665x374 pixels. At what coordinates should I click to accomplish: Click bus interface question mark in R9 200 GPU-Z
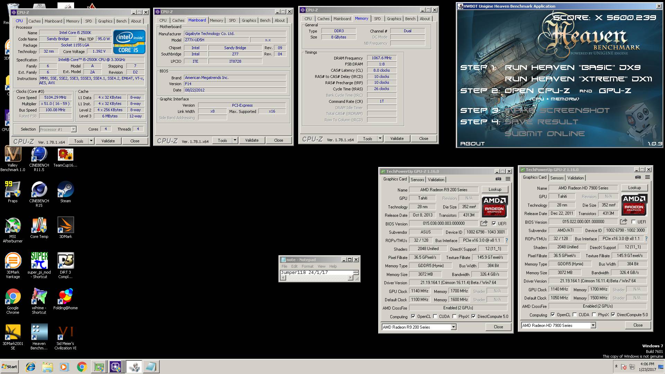click(506, 240)
